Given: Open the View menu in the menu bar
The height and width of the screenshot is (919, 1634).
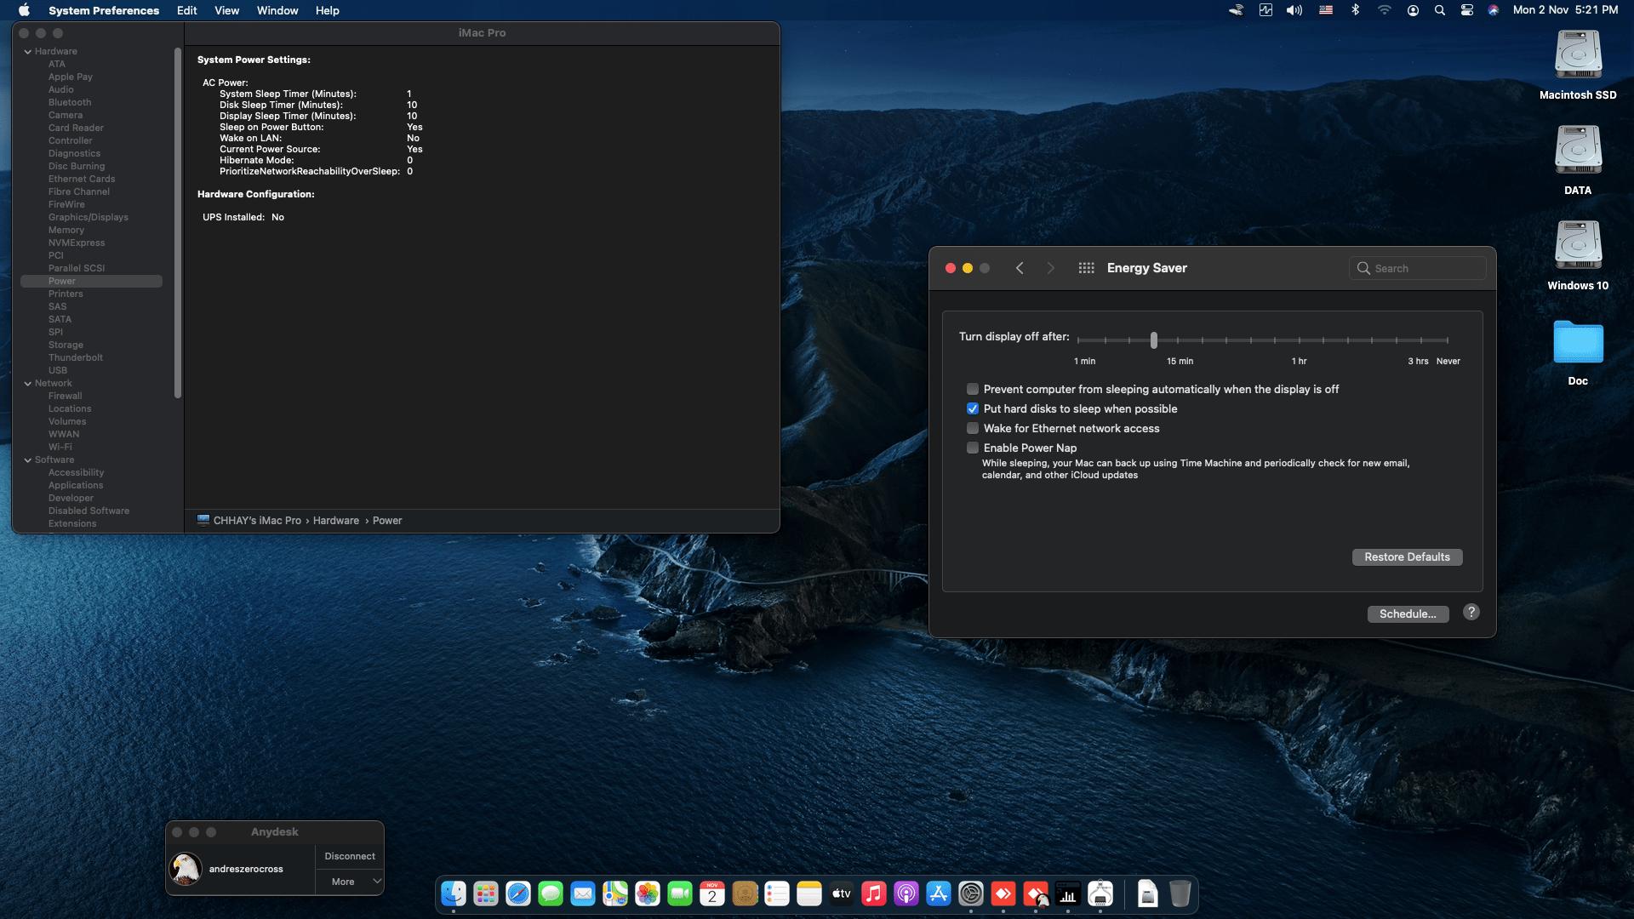Looking at the screenshot, I should [226, 10].
